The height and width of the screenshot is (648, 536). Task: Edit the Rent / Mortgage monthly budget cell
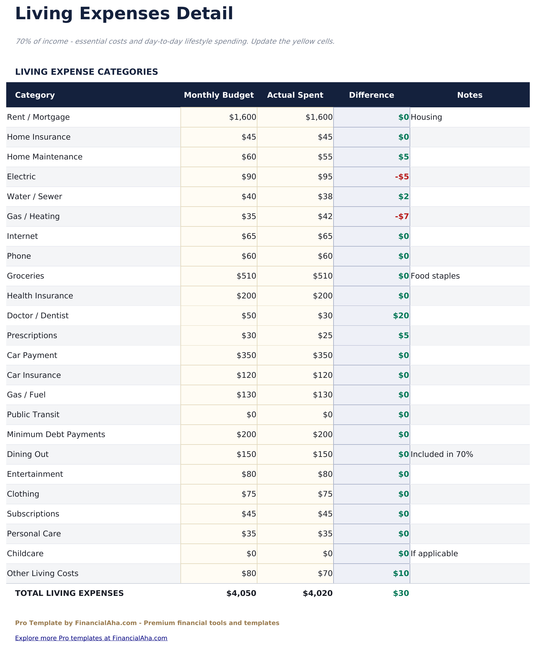coord(219,117)
